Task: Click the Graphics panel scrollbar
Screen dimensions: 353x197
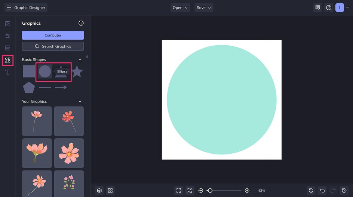Action: (87, 57)
